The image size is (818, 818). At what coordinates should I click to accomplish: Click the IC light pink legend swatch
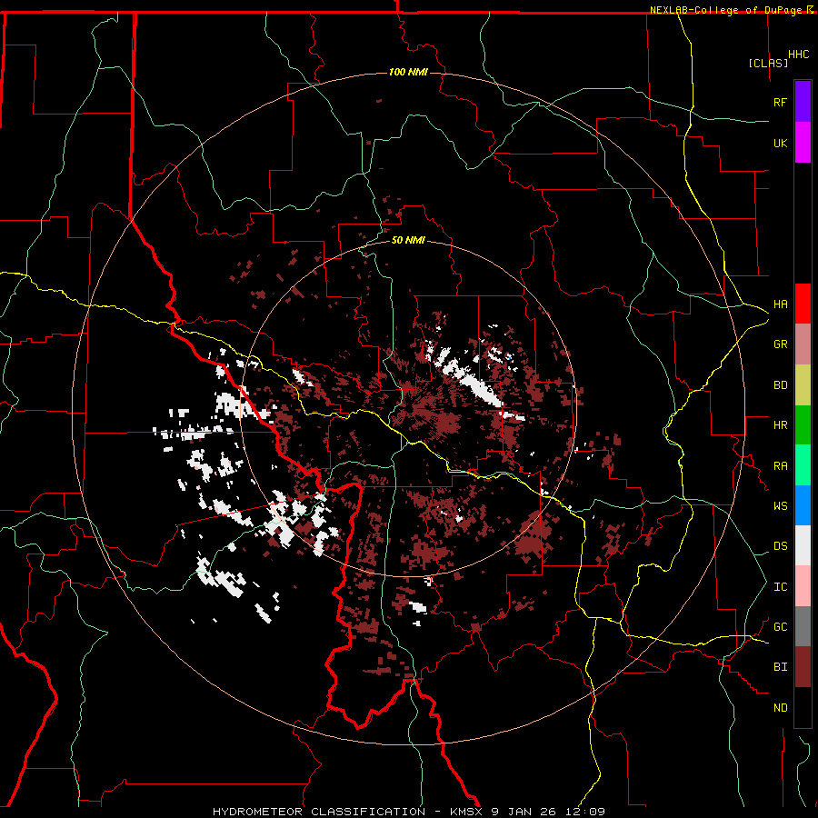[x=803, y=586]
